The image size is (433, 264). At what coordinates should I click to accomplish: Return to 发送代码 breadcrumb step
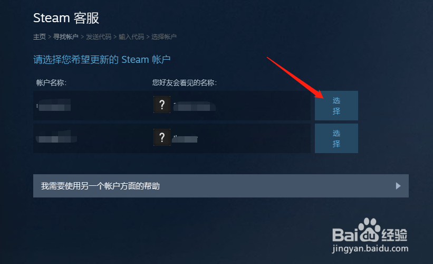(99, 37)
